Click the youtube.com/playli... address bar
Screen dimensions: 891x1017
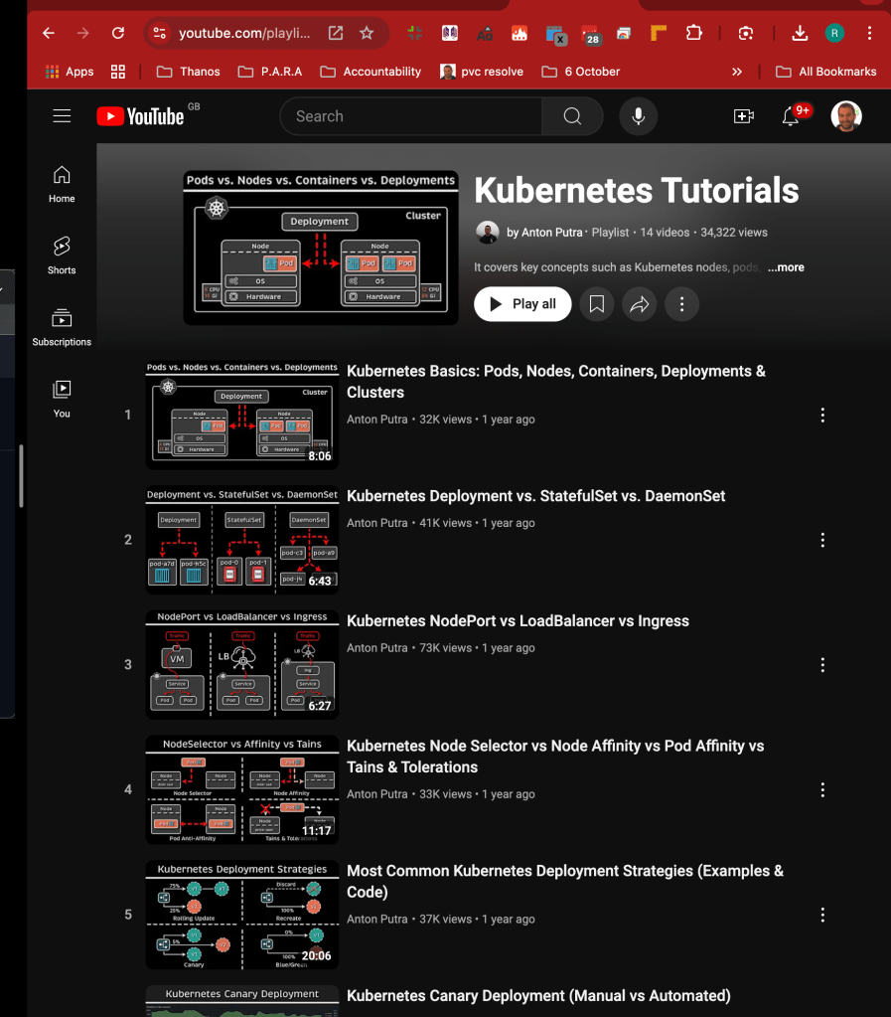coord(244,33)
